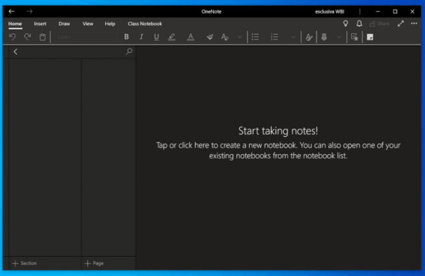Click the create a new notebook message
This screenshot has height=276, width=425.
coord(278,151)
